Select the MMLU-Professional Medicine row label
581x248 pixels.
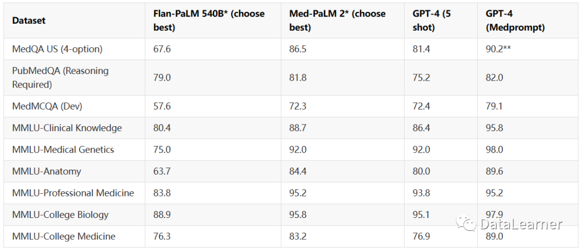[73, 193]
